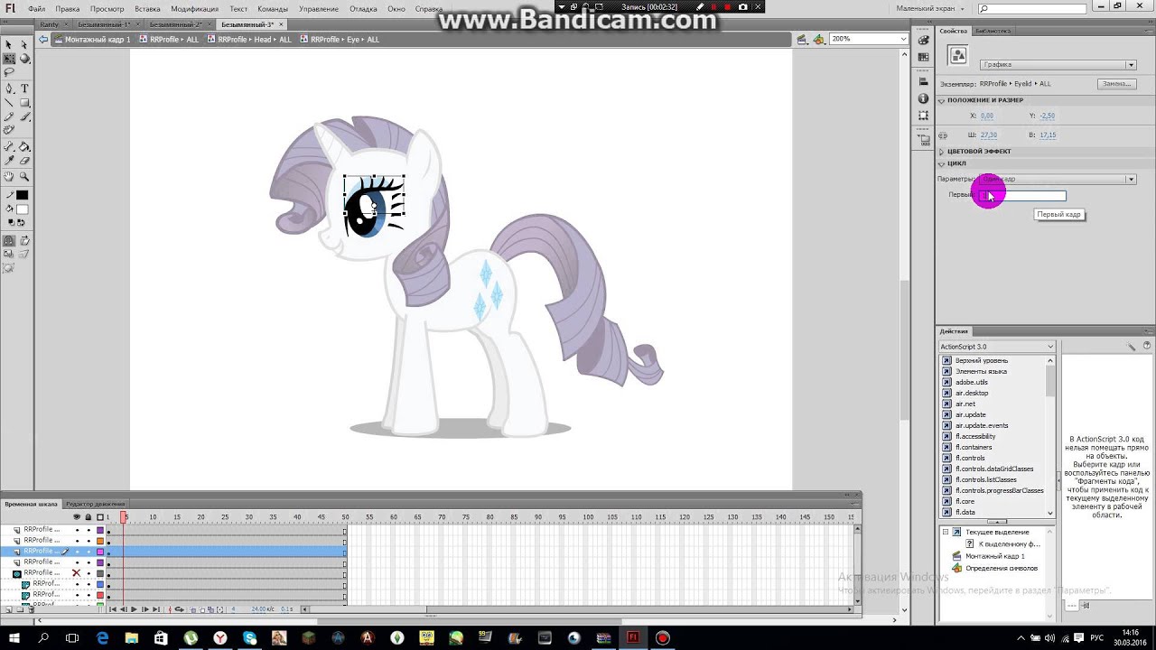Open the Swatches panel from the dock
Image resolution: width=1156 pixels, height=650 pixels.
(x=923, y=58)
